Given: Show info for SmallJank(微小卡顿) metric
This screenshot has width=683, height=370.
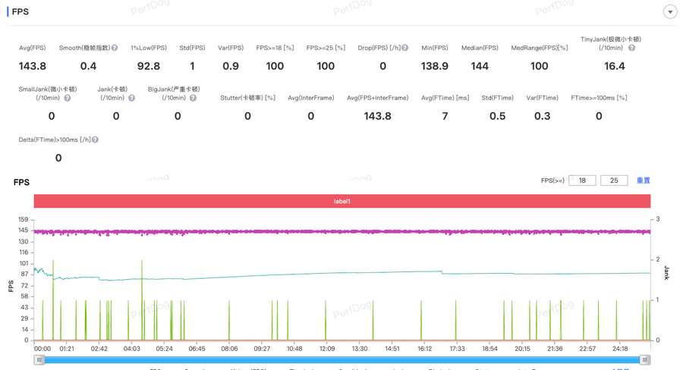Looking at the screenshot, I should [x=68, y=98].
